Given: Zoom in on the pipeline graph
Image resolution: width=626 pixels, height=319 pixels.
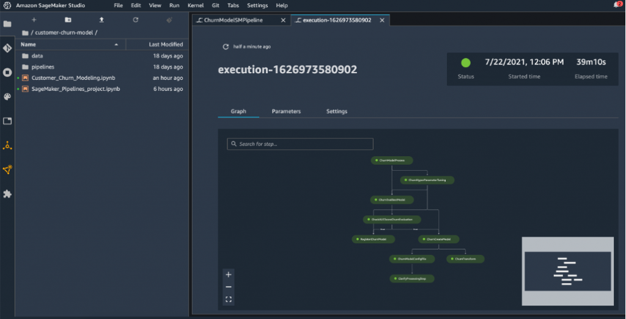Looking at the screenshot, I should (229, 274).
